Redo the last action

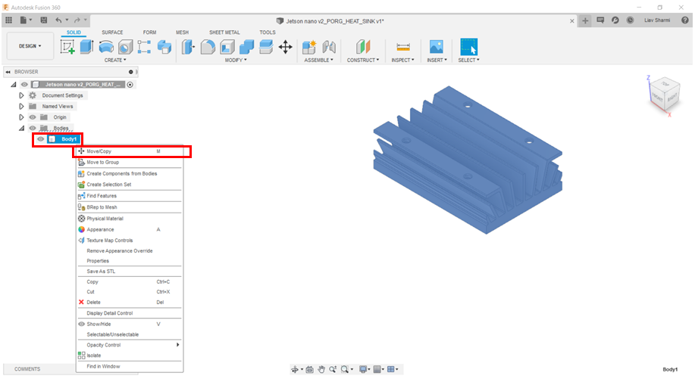click(x=77, y=20)
